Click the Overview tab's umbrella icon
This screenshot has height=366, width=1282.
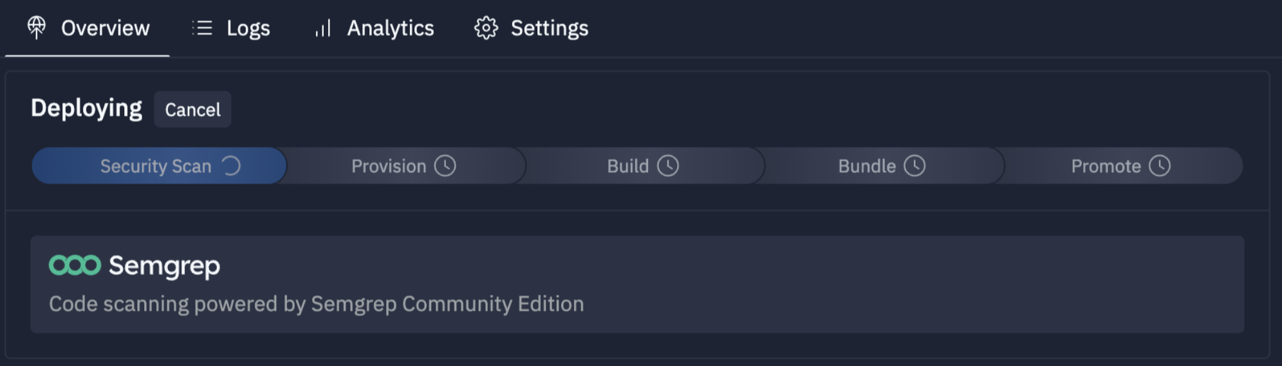point(37,28)
